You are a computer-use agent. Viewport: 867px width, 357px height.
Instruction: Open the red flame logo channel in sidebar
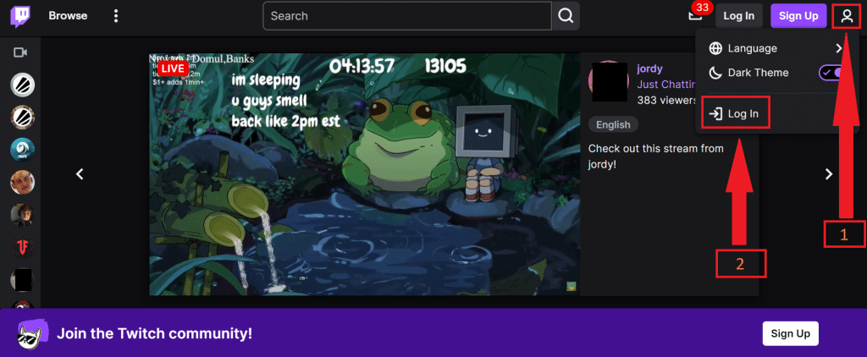(x=22, y=247)
